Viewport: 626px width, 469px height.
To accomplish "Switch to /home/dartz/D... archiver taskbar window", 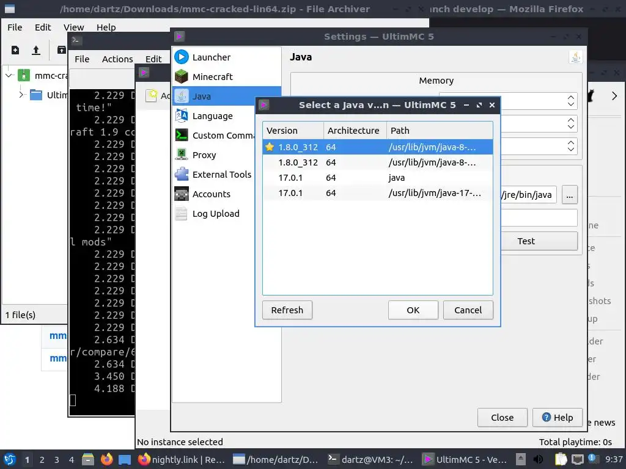I will pos(276,459).
